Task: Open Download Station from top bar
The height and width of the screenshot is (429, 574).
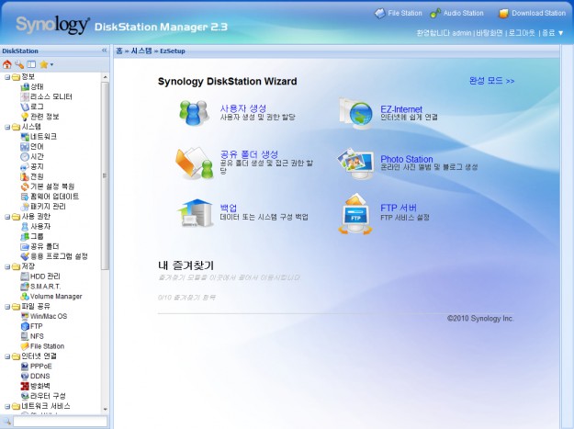Action: pyautogui.click(x=531, y=13)
